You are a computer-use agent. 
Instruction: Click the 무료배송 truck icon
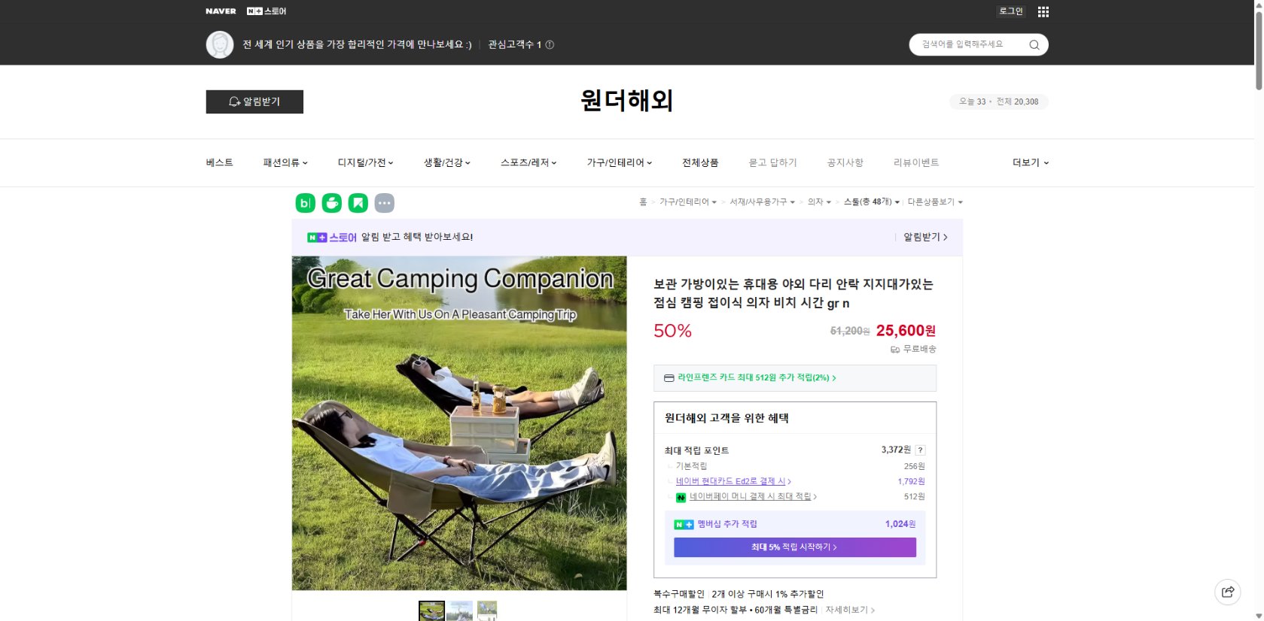[x=895, y=350]
